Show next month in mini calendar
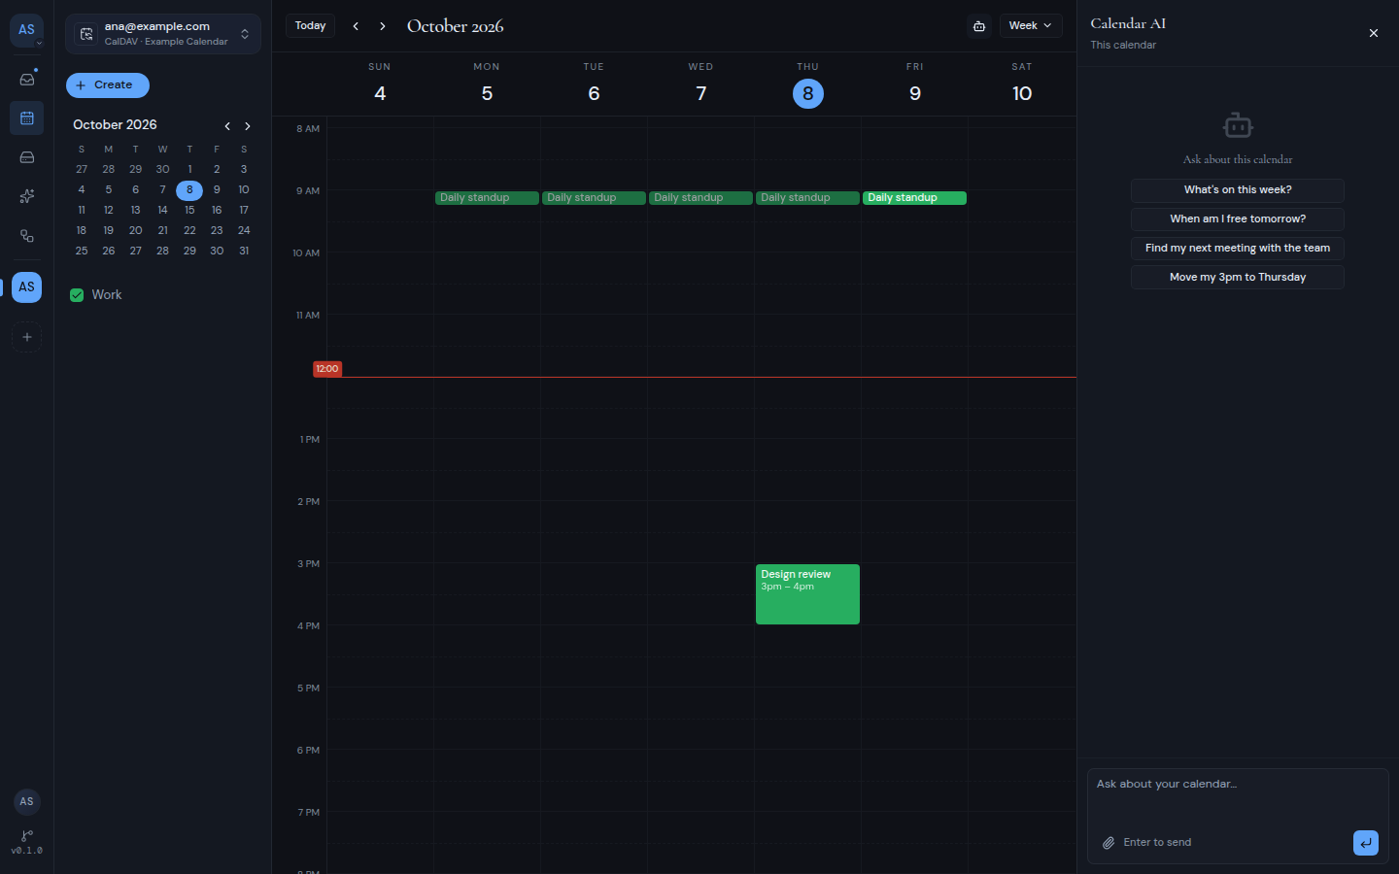Viewport: 1399px width, 874px height. [248, 126]
